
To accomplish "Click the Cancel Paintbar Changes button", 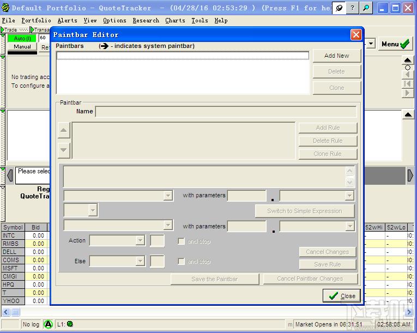I will pyautogui.click(x=310, y=278).
